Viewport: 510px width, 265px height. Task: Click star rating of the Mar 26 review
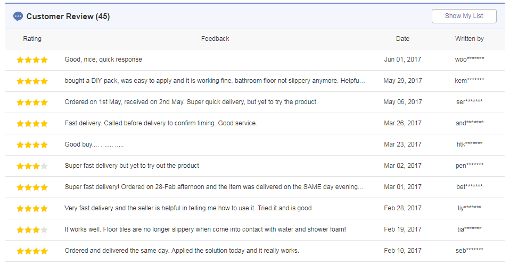[x=32, y=124]
